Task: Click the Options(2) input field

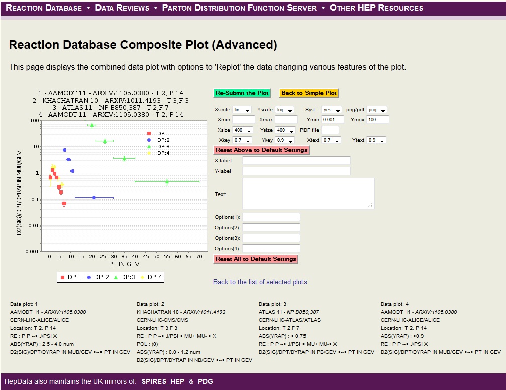Action: pyautogui.click(x=271, y=228)
